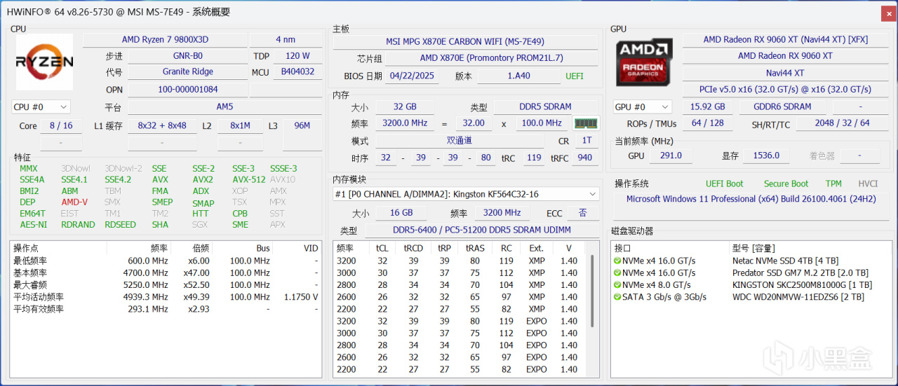Click the AVX-512 feature flag
898x386 pixels.
[249, 179]
